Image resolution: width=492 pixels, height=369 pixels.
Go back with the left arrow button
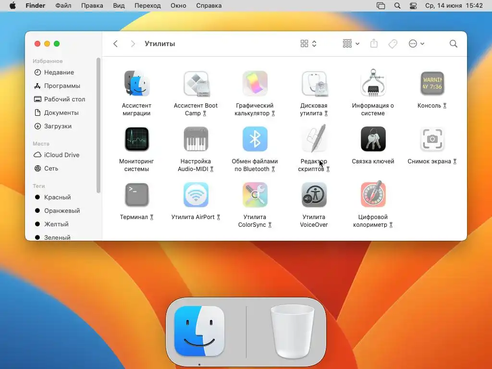[x=115, y=44]
